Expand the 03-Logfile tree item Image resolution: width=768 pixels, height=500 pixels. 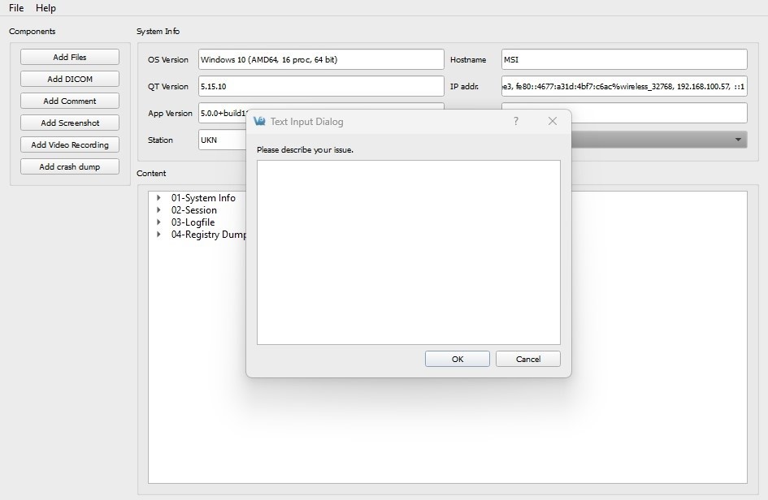[x=158, y=222]
